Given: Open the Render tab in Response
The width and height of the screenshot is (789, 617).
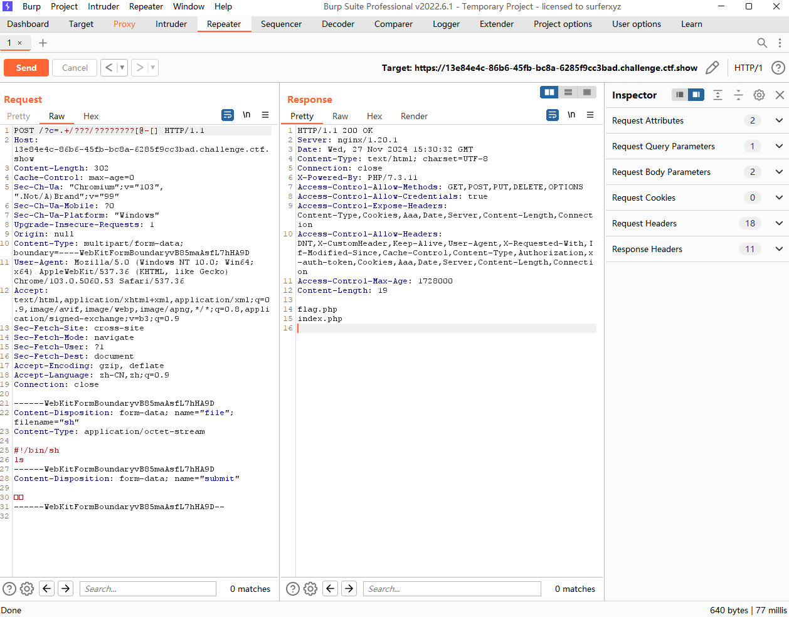Looking at the screenshot, I should tap(414, 116).
